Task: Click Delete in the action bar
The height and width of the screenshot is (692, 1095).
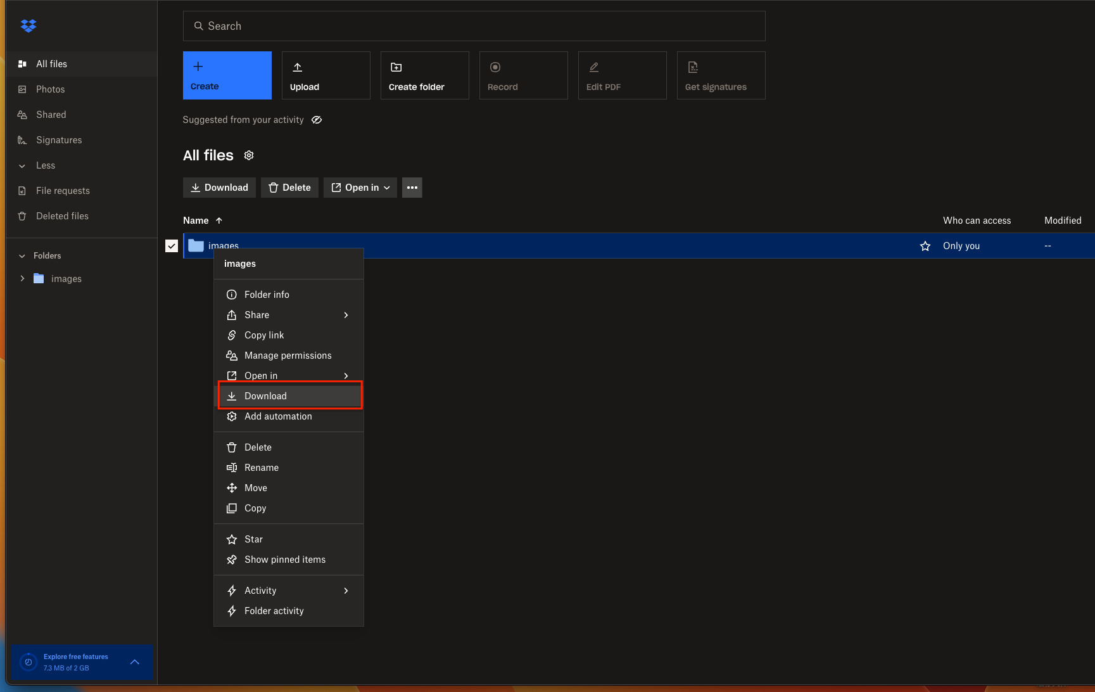Action: pos(289,188)
